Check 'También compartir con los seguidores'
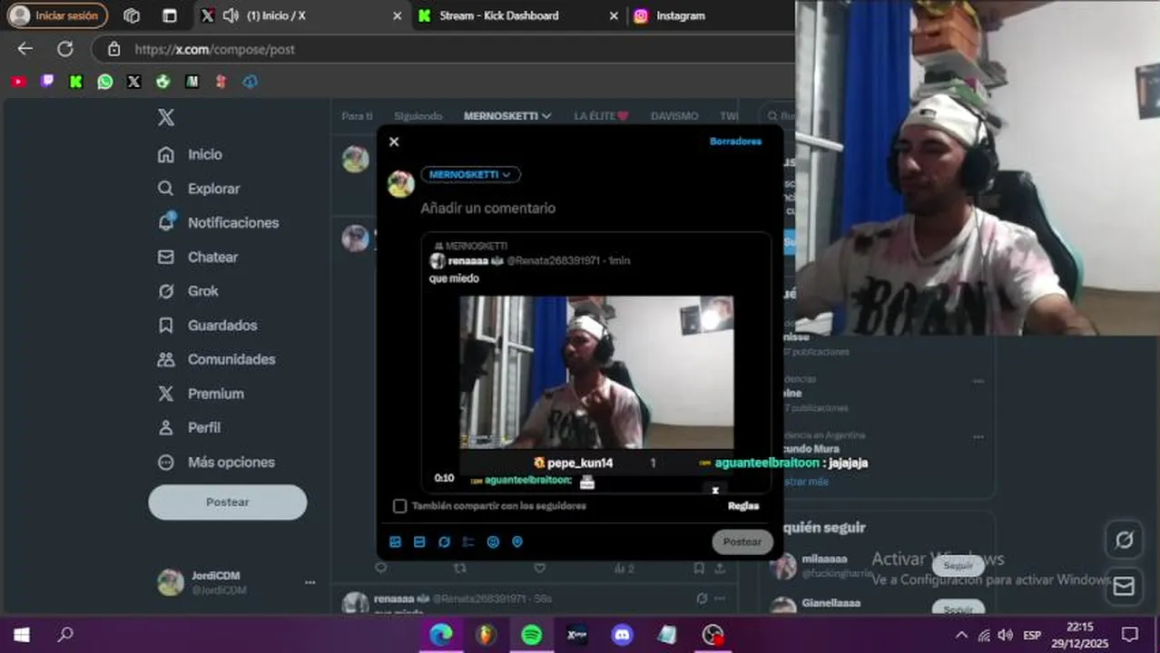 click(399, 506)
